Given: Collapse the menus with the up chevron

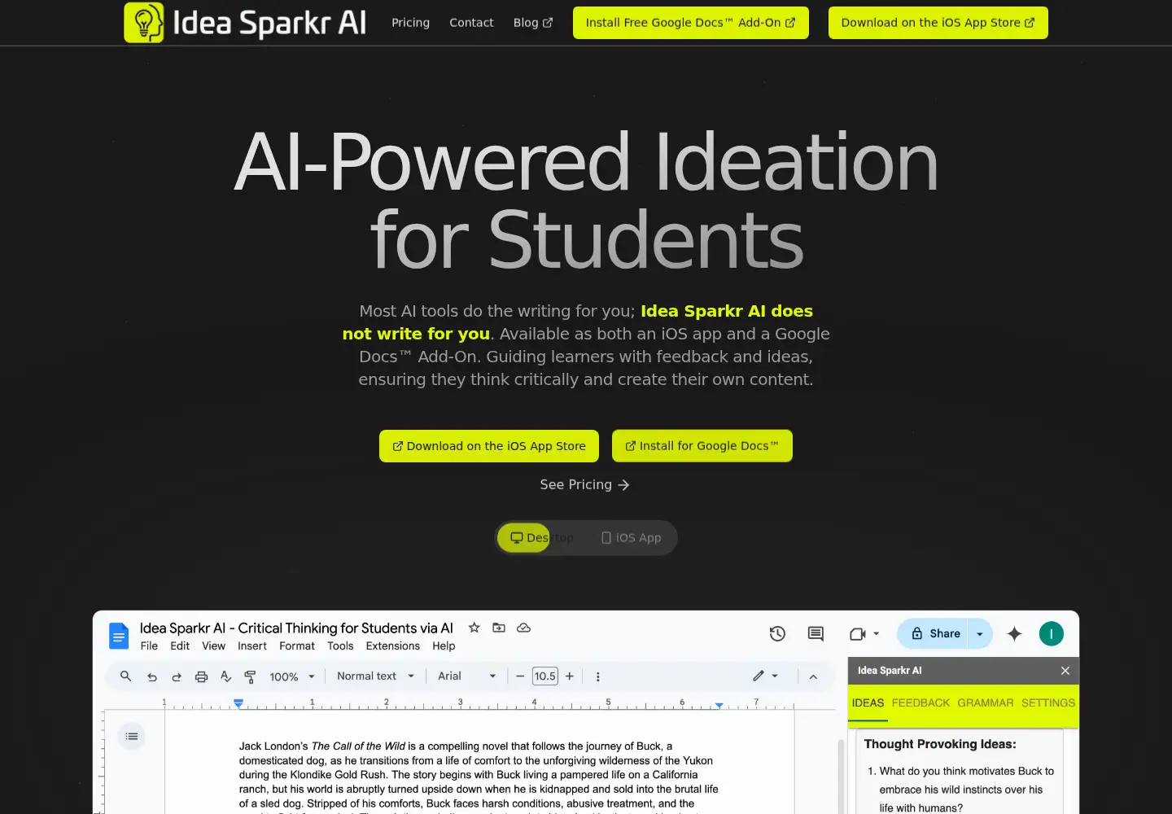Looking at the screenshot, I should point(813,676).
